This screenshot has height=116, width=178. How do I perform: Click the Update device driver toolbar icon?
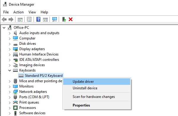tap(64, 19)
